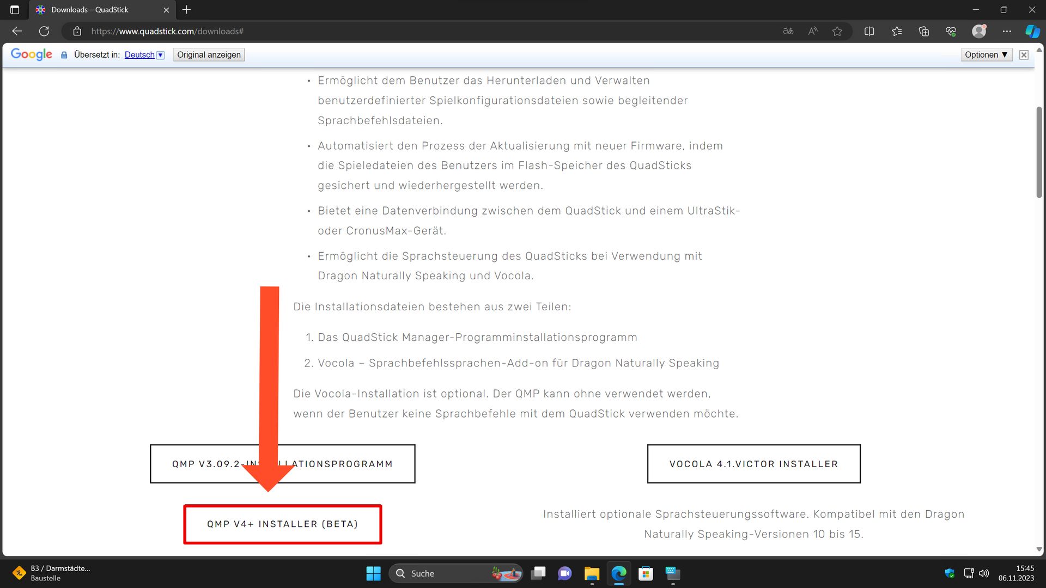The height and width of the screenshot is (588, 1046).
Task: Open Task View on the taskbar
Action: coord(538,573)
